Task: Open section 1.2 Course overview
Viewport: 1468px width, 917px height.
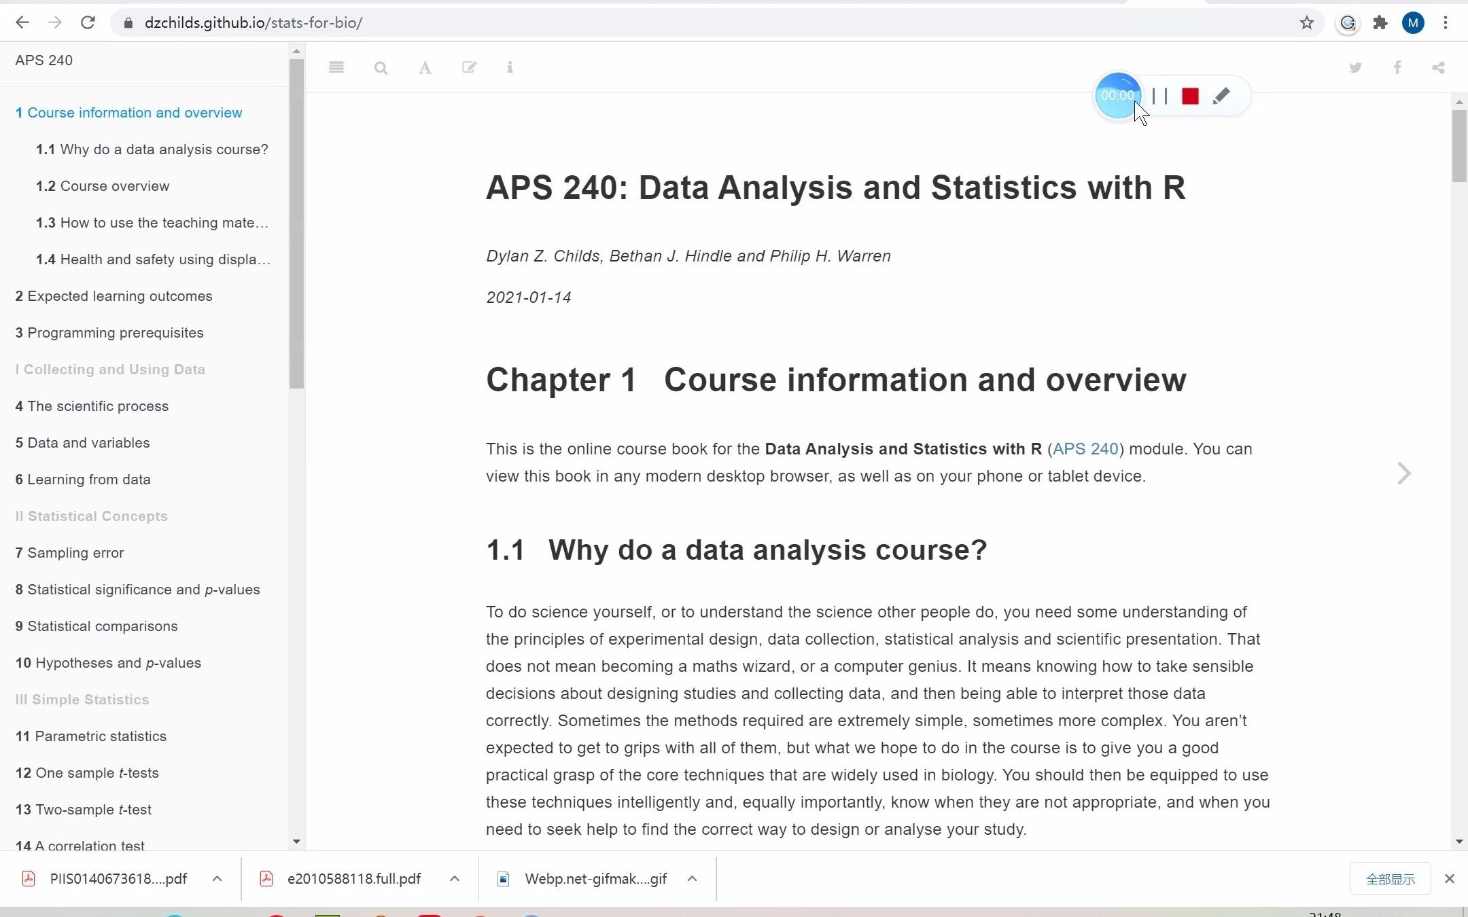Action: [103, 186]
